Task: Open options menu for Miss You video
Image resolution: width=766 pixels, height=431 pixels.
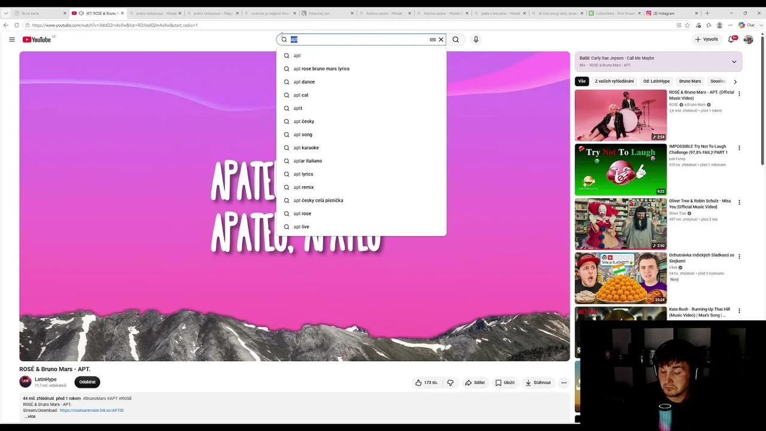Action: pyautogui.click(x=739, y=202)
